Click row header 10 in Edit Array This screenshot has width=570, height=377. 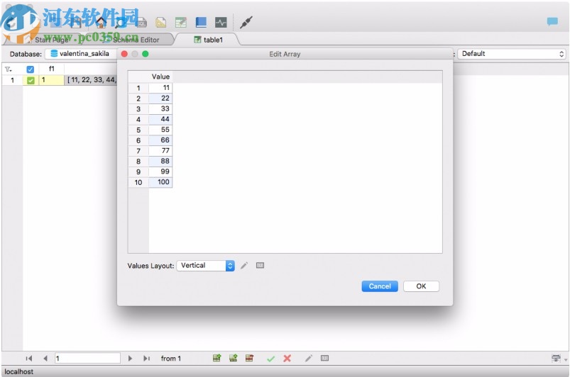point(138,182)
